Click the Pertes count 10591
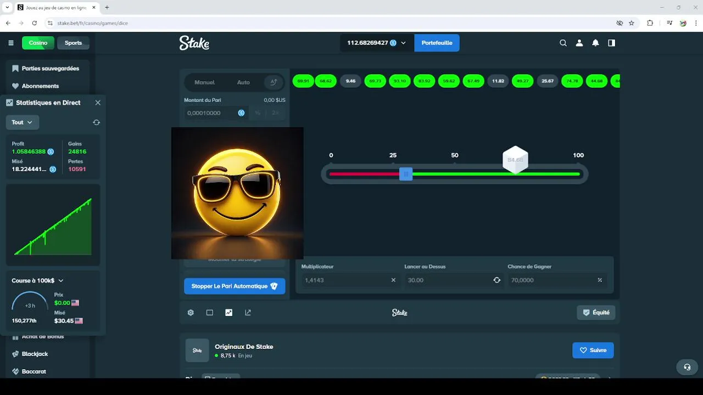The width and height of the screenshot is (703, 395). (x=77, y=169)
